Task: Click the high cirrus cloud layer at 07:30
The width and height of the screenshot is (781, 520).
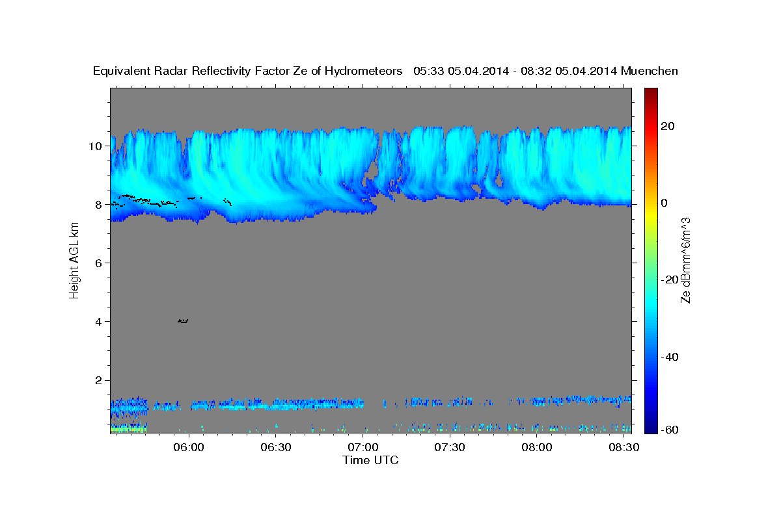Action: pos(450,162)
